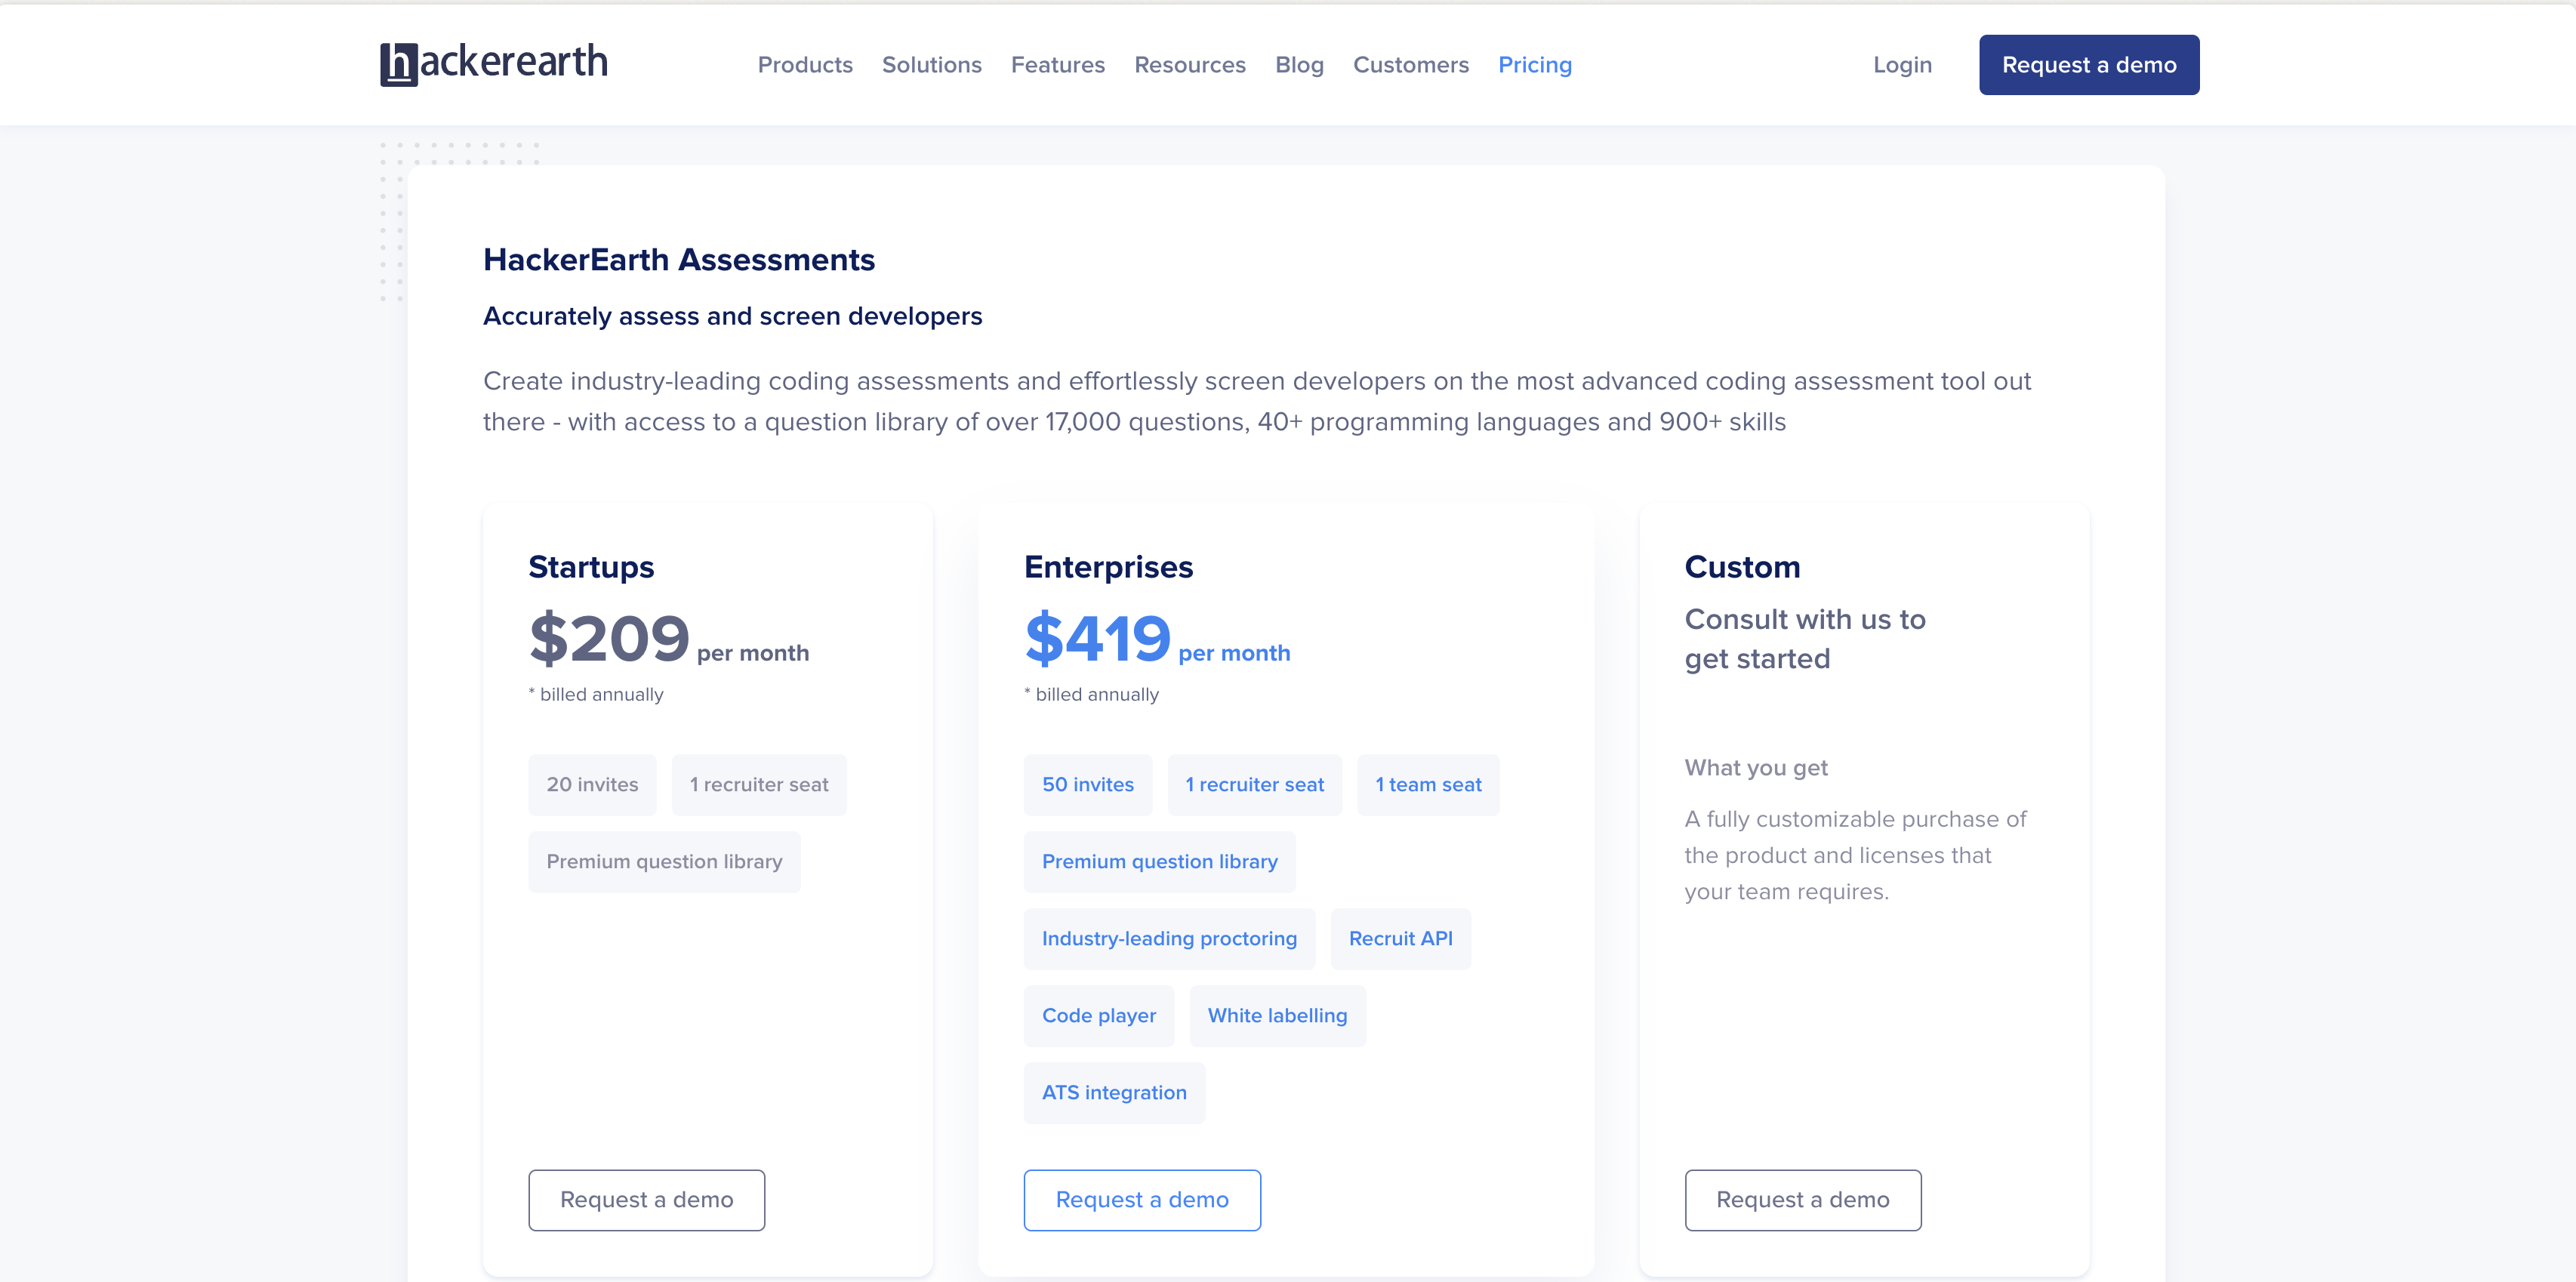This screenshot has height=1282, width=2576.
Task: Click the Industry-leading proctoring tag
Action: [x=1169, y=938]
